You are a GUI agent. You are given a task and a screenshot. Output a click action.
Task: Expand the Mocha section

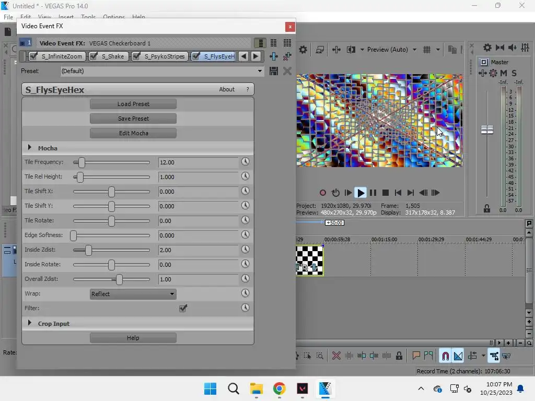coord(30,148)
